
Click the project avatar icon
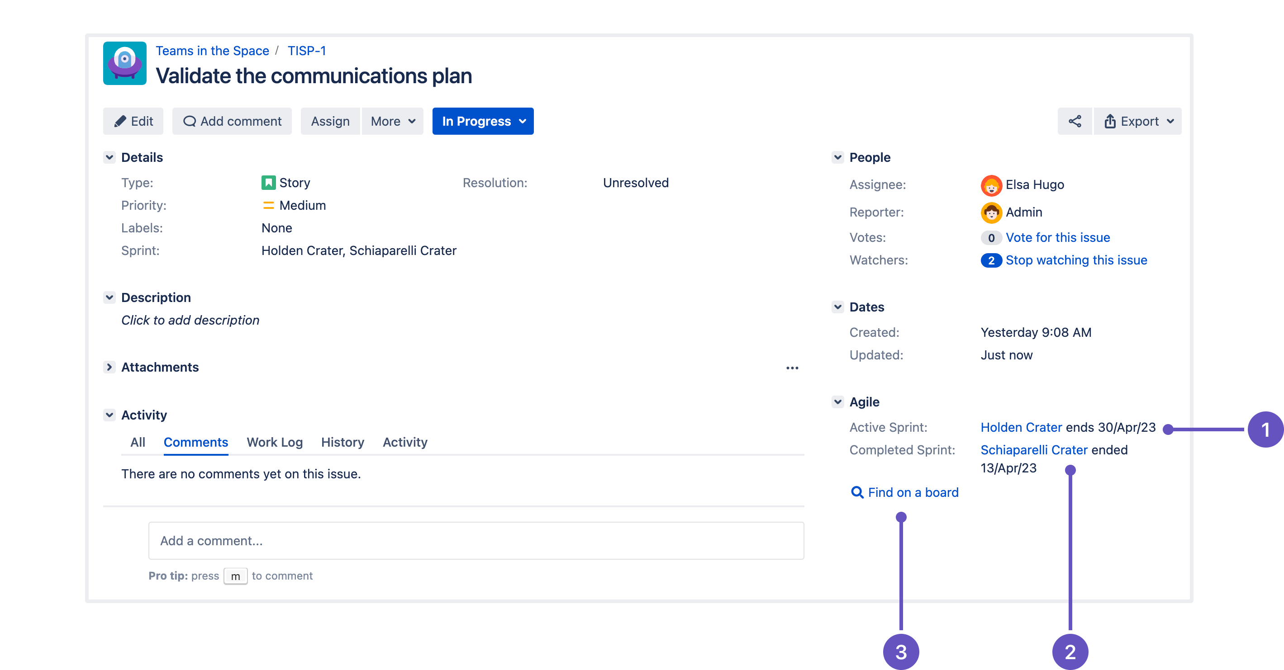click(x=124, y=63)
